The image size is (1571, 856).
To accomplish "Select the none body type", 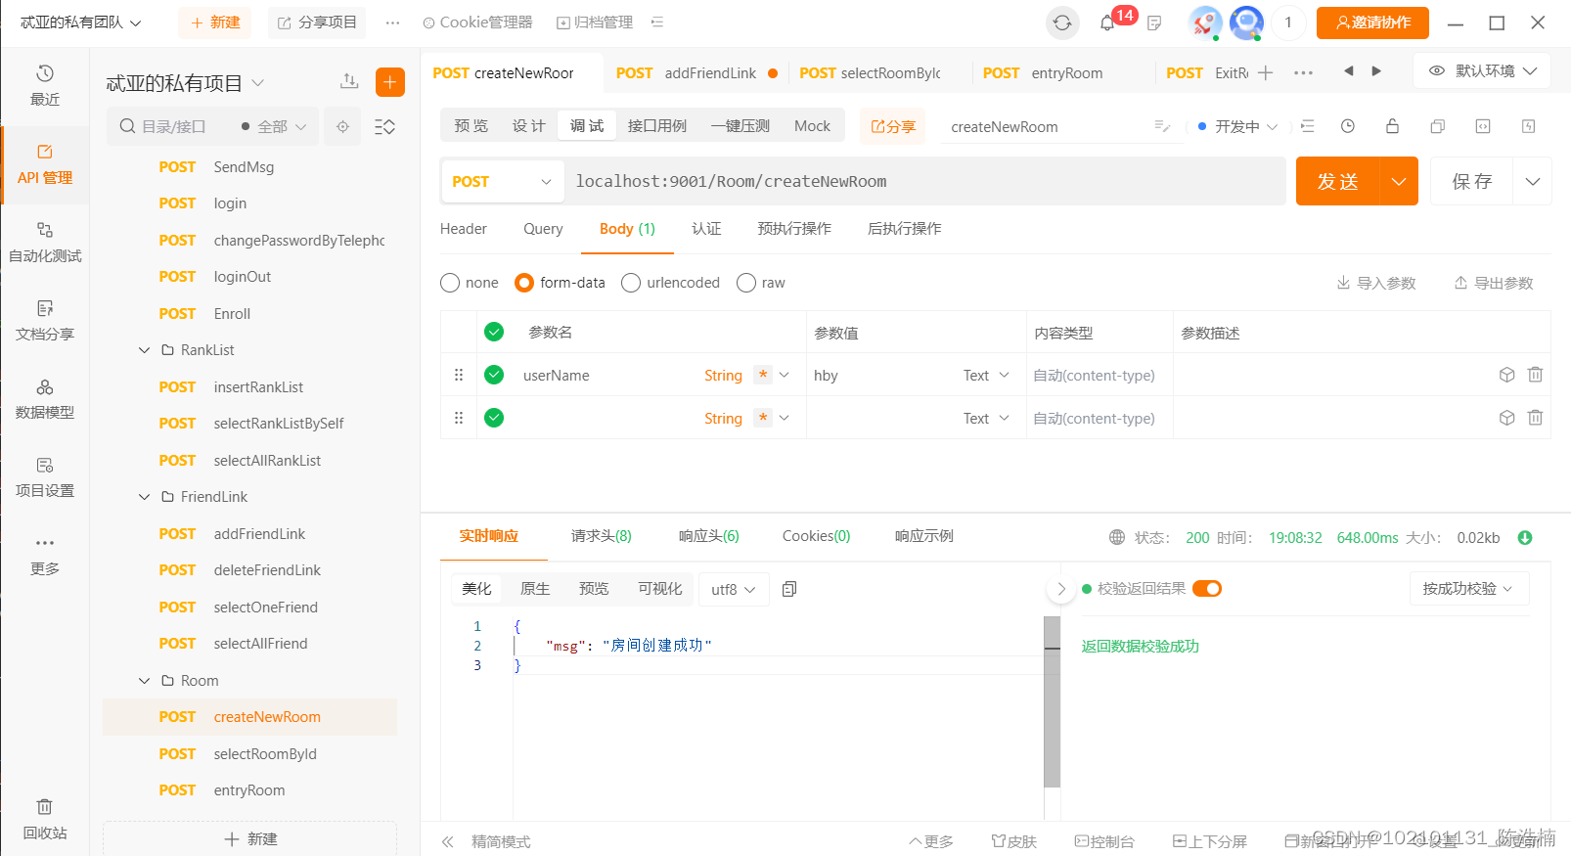I will pos(450,283).
